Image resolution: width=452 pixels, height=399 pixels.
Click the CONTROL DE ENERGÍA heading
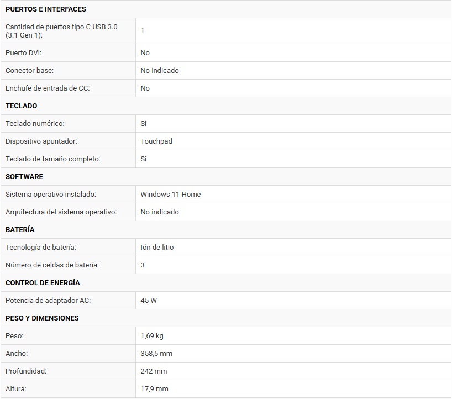[x=43, y=283]
